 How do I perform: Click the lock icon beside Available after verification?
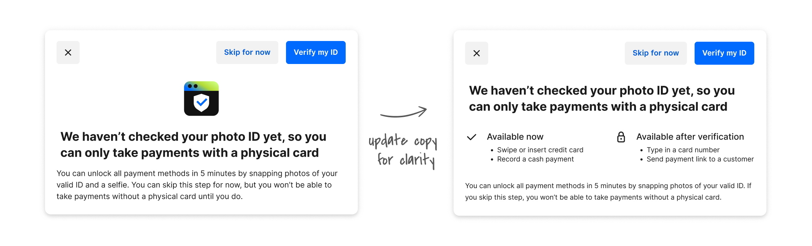tap(621, 137)
